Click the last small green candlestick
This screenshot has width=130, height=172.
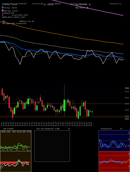coord(92,112)
